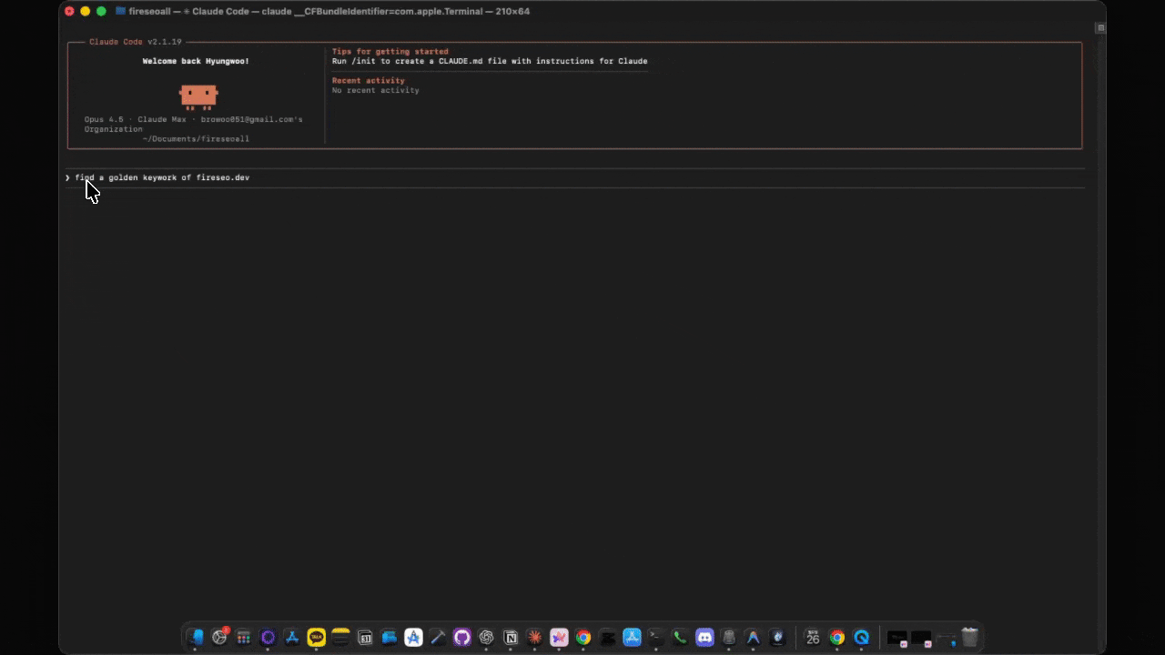Open GitHub Desktop purple cat icon

pos(461,637)
